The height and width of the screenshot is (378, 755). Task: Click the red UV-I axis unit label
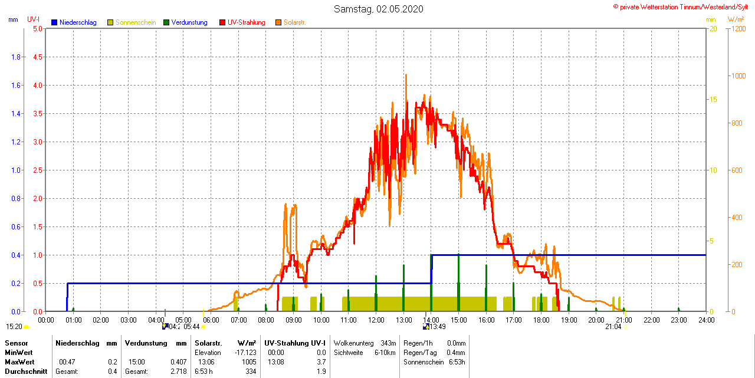pyautogui.click(x=34, y=19)
